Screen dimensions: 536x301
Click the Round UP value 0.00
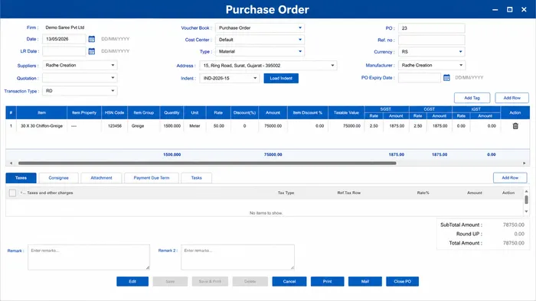tap(519, 234)
